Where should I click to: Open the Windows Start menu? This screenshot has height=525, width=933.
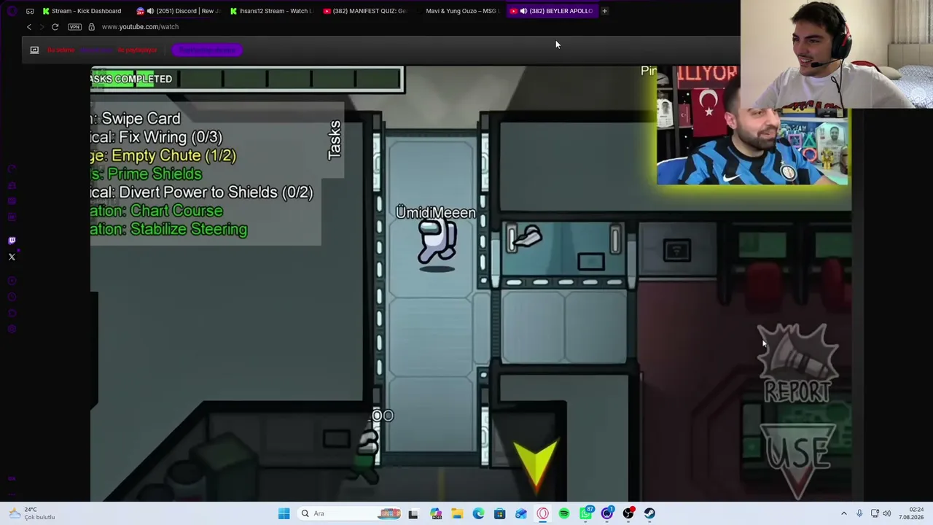[x=284, y=513]
